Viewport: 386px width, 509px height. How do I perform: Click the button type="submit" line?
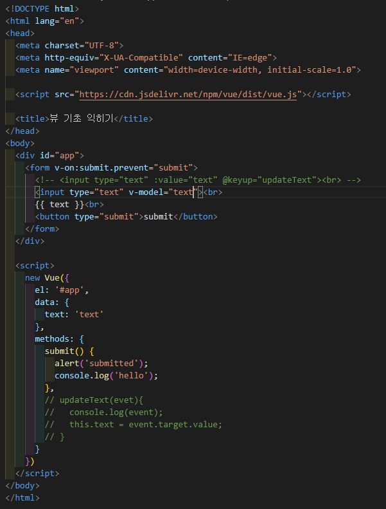pyautogui.click(x=126, y=217)
